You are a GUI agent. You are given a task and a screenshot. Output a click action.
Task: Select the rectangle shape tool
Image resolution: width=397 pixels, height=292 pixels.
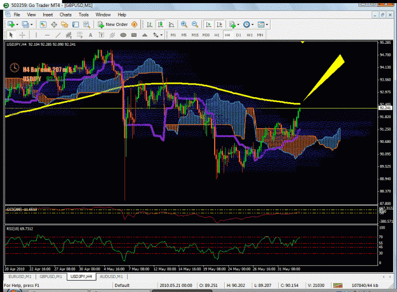coord(134,35)
